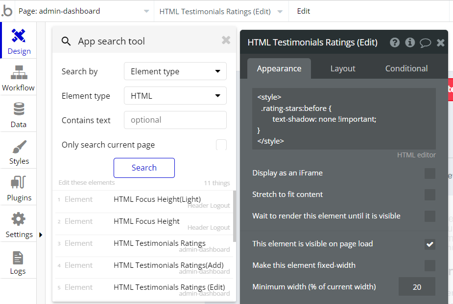
Task: Uncheck element is visible on page load
Action: click(x=430, y=244)
